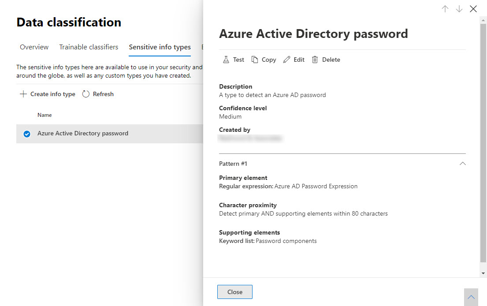Select the Azure Active Directory password row
Screen dimensions: 487x306
(x=83, y=133)
